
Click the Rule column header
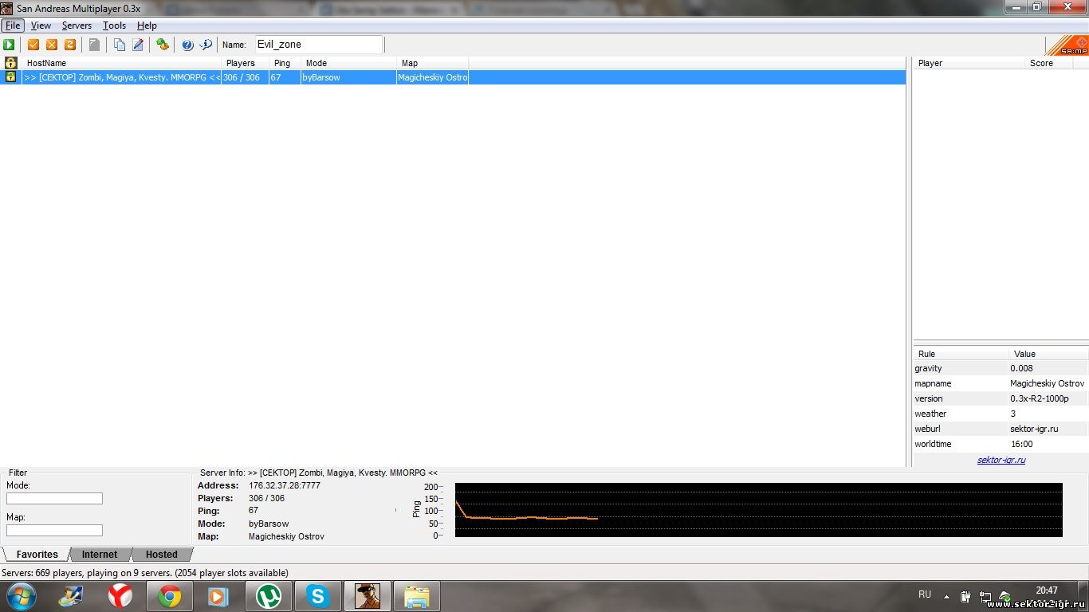pyautogui.click(x=961, y=354)
